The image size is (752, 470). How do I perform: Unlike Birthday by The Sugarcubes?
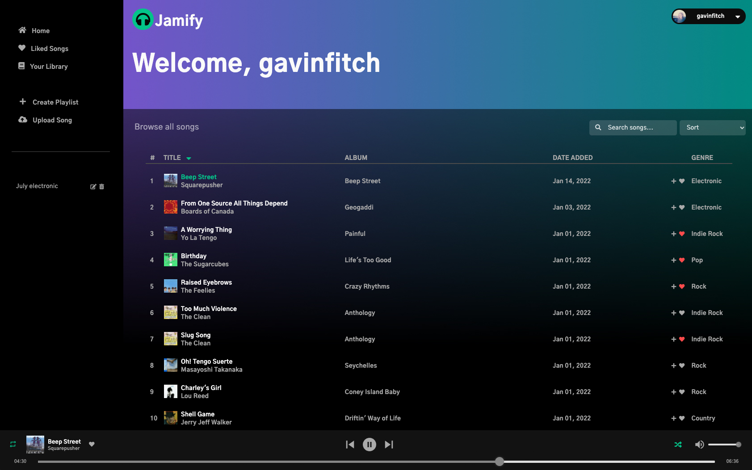tap(682, 260)
